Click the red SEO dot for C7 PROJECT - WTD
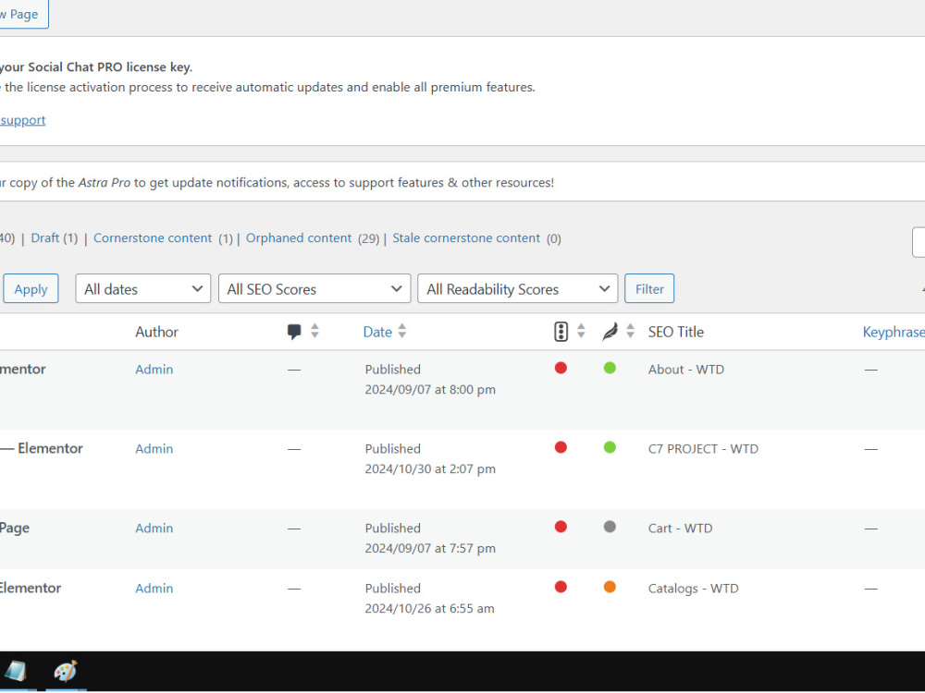The width and height of the screenshot is (925, 693). point(561,448)
